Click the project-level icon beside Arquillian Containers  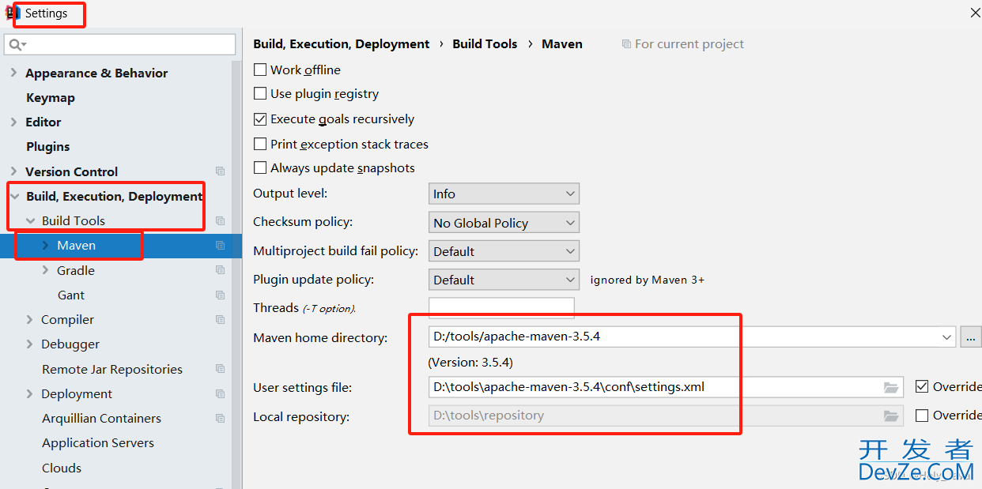click(221, 419)
